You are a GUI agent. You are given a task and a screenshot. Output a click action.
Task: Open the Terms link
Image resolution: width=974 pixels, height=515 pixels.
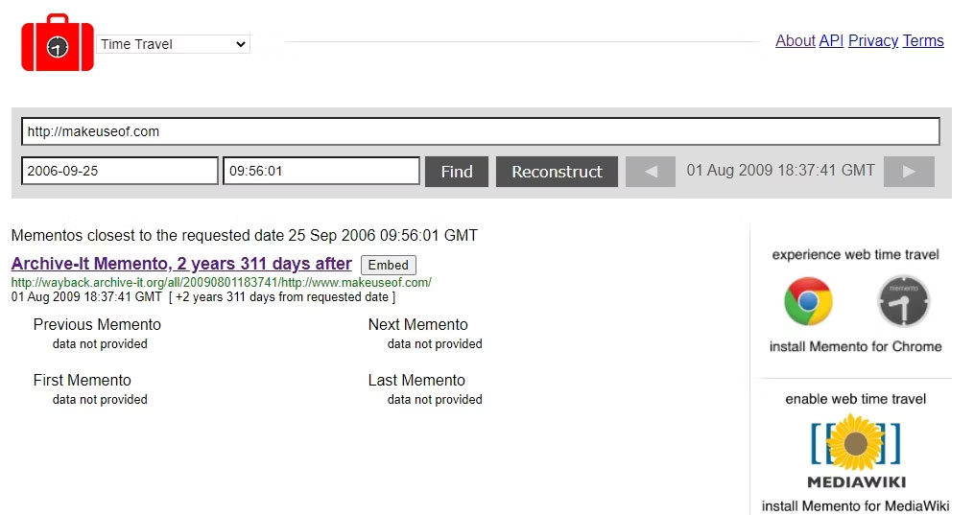pyautogui.click(x=923, y=41)
